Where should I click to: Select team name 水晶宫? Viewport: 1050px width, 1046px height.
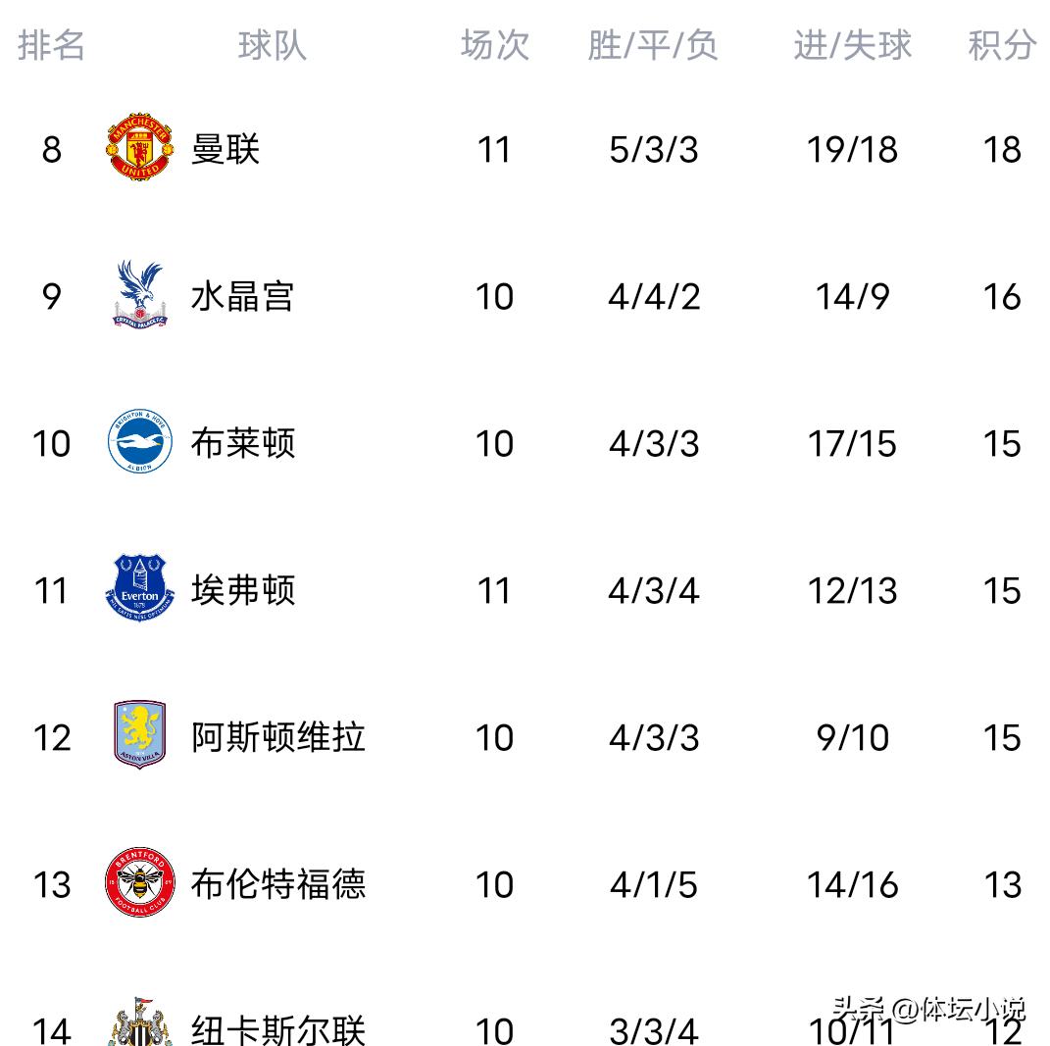242,296
